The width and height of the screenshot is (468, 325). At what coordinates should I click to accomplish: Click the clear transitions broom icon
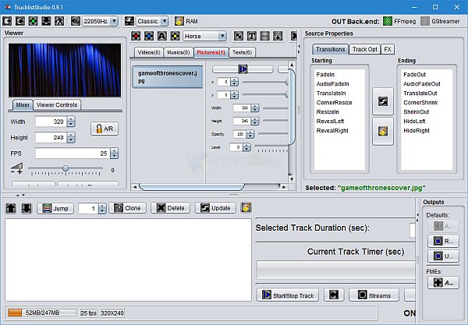pos(382,130)
